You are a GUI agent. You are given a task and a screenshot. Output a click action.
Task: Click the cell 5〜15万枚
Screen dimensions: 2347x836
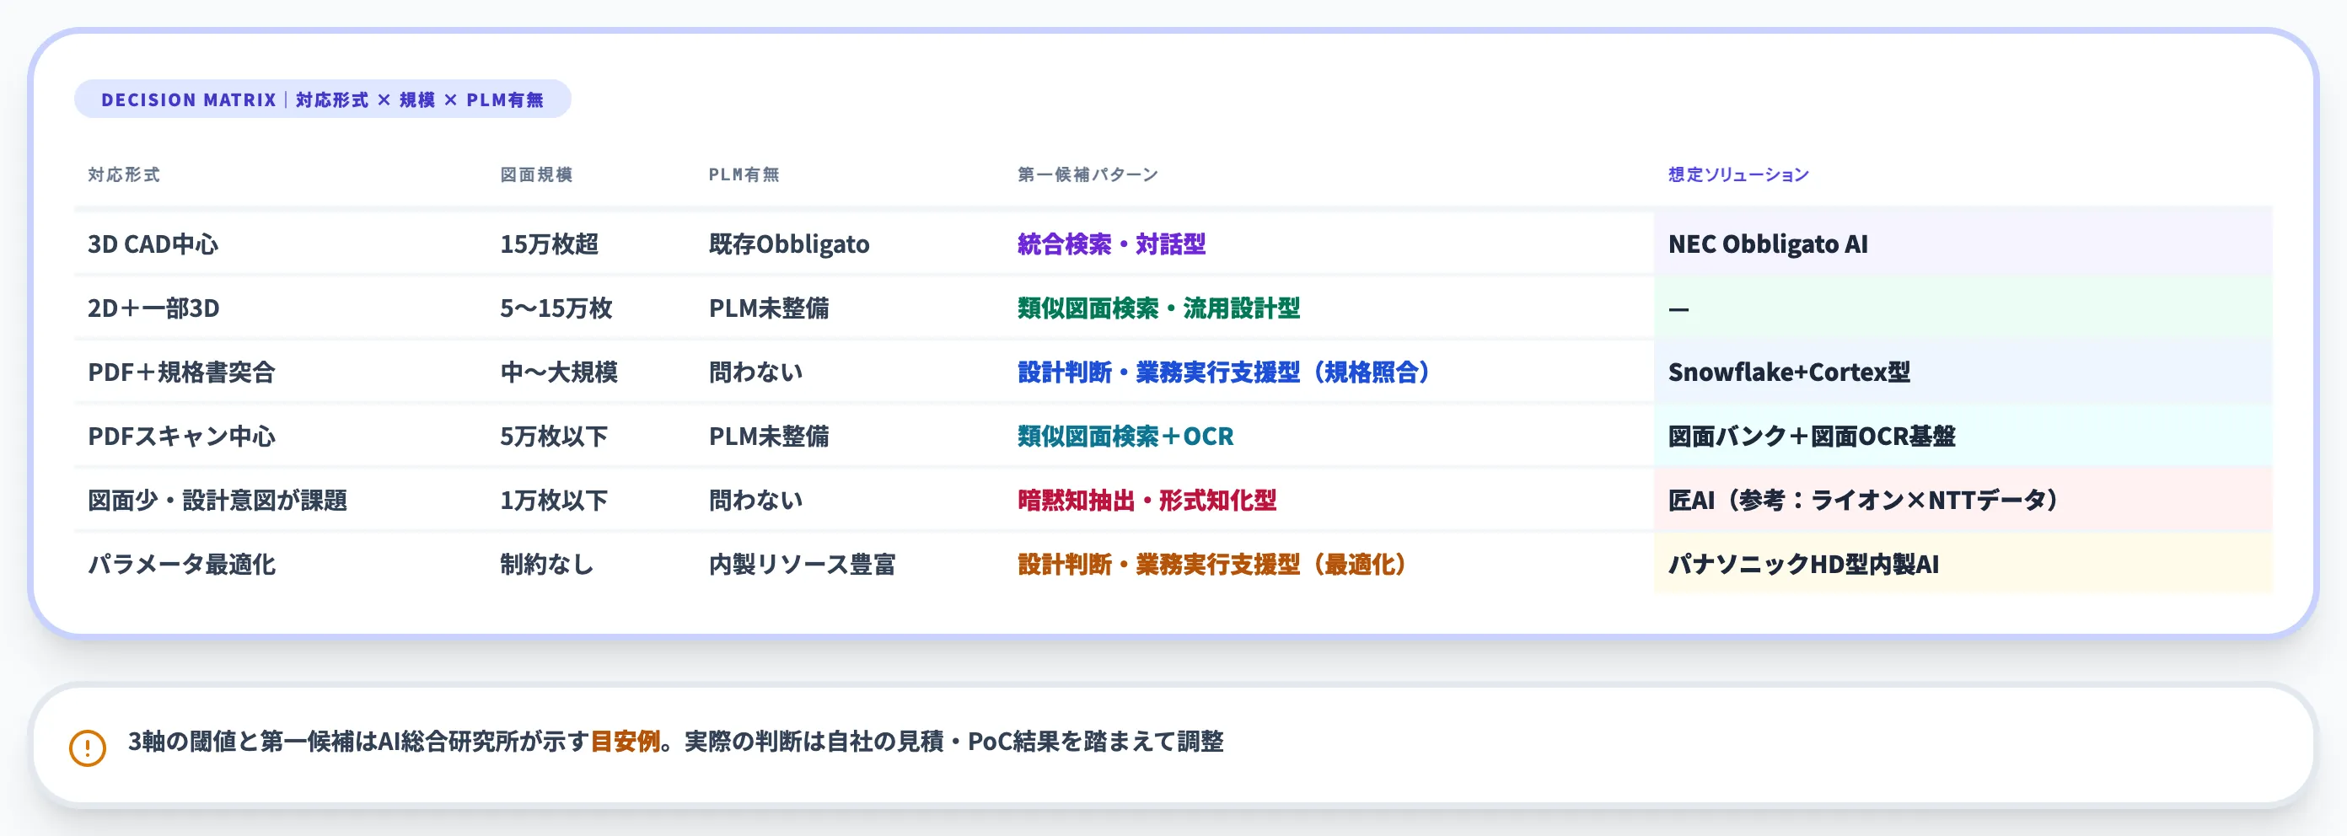tap(556, 308)
